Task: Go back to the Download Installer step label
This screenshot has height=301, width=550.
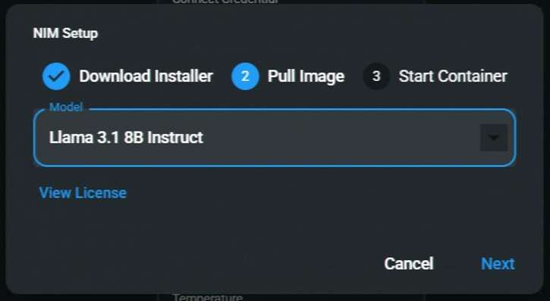Action: click(x=146, y=76)
